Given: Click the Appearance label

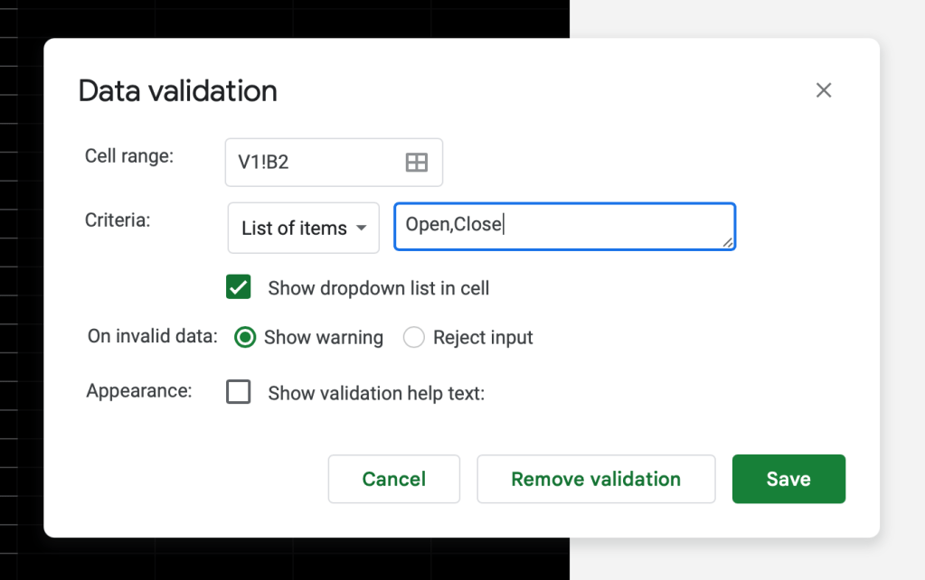Looking at the screenshot, I should coord(139,391).
